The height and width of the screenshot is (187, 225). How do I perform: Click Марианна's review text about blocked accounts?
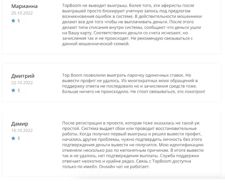(x=132, y=24)
